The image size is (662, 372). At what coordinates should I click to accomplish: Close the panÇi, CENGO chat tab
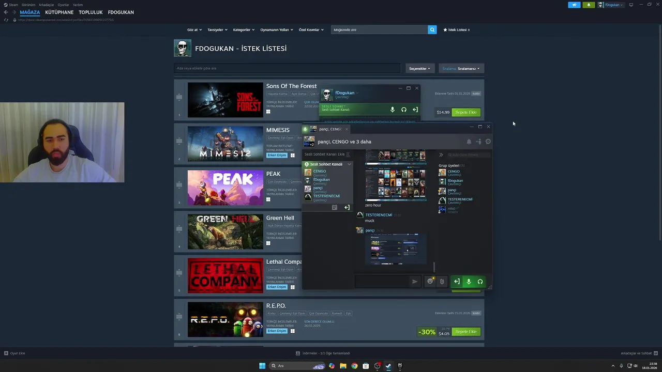pos(347,129)
